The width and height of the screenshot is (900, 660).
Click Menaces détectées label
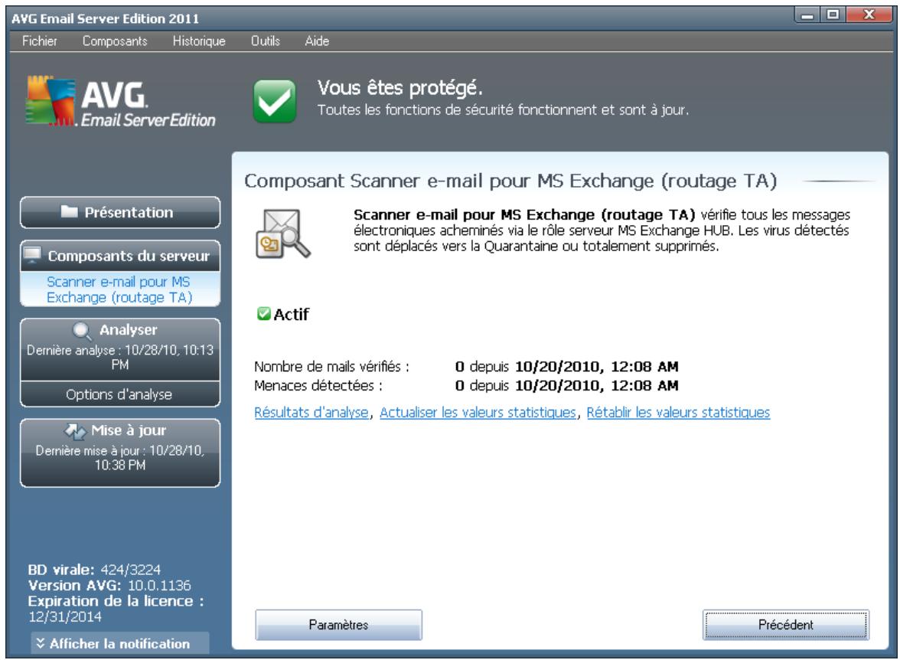pos(318,385)
